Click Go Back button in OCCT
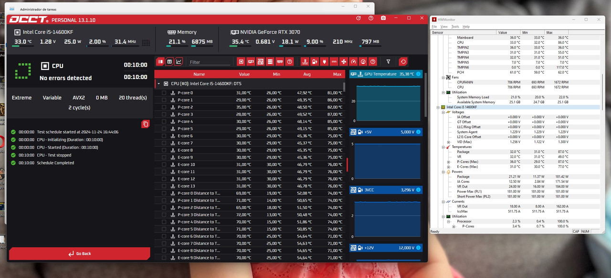This screenshot has width=611, height=278. click(x=79, y=253)
